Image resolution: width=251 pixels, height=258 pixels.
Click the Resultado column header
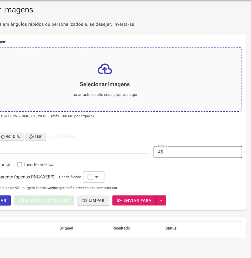click(x=121, y=228)
